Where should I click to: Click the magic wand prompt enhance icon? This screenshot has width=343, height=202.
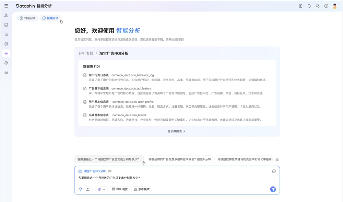coord(81,189)
